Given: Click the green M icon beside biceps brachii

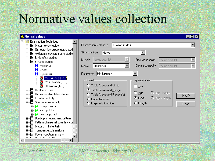Looking at the screenshot, I should pos(37,106).
